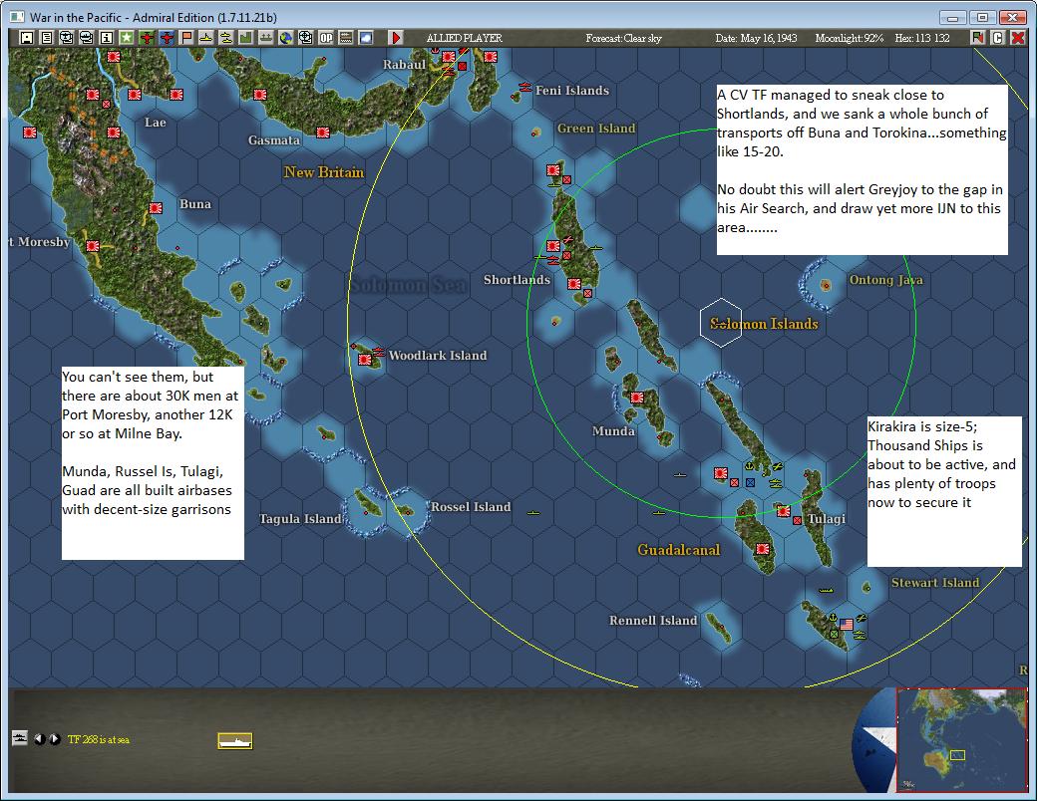Click the green industry chart toolbar icon

(x=245, y=38)
